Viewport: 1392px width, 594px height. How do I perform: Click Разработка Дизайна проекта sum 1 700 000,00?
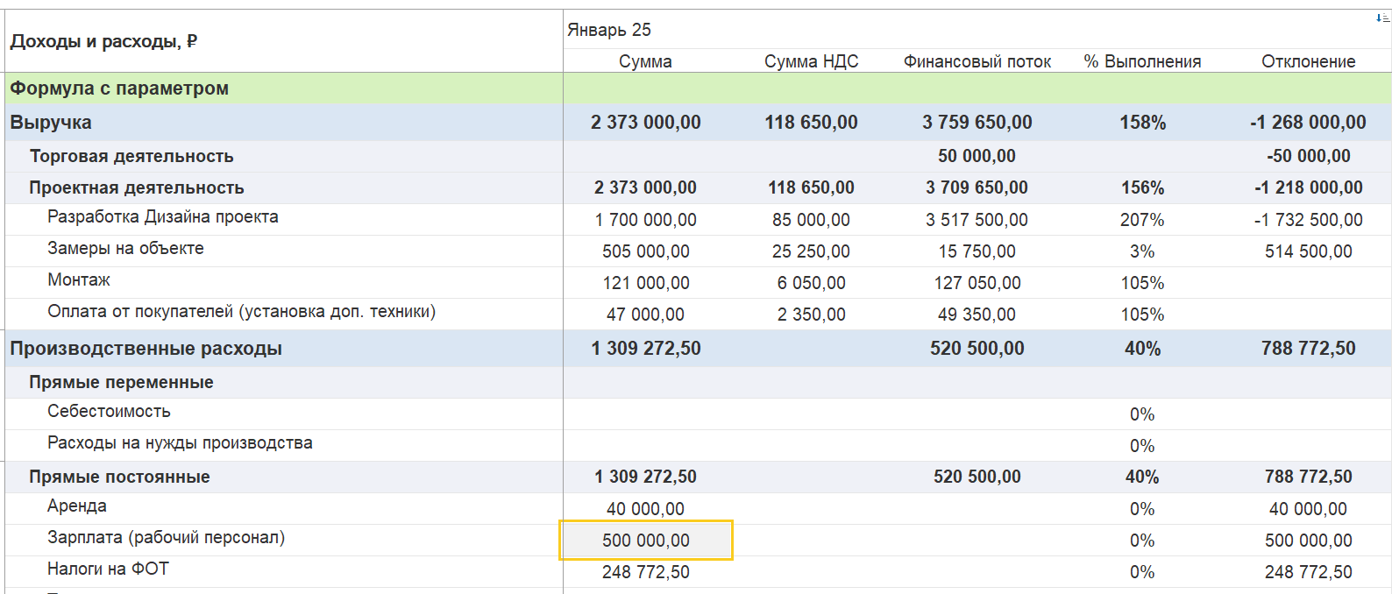tap(646, 220)
